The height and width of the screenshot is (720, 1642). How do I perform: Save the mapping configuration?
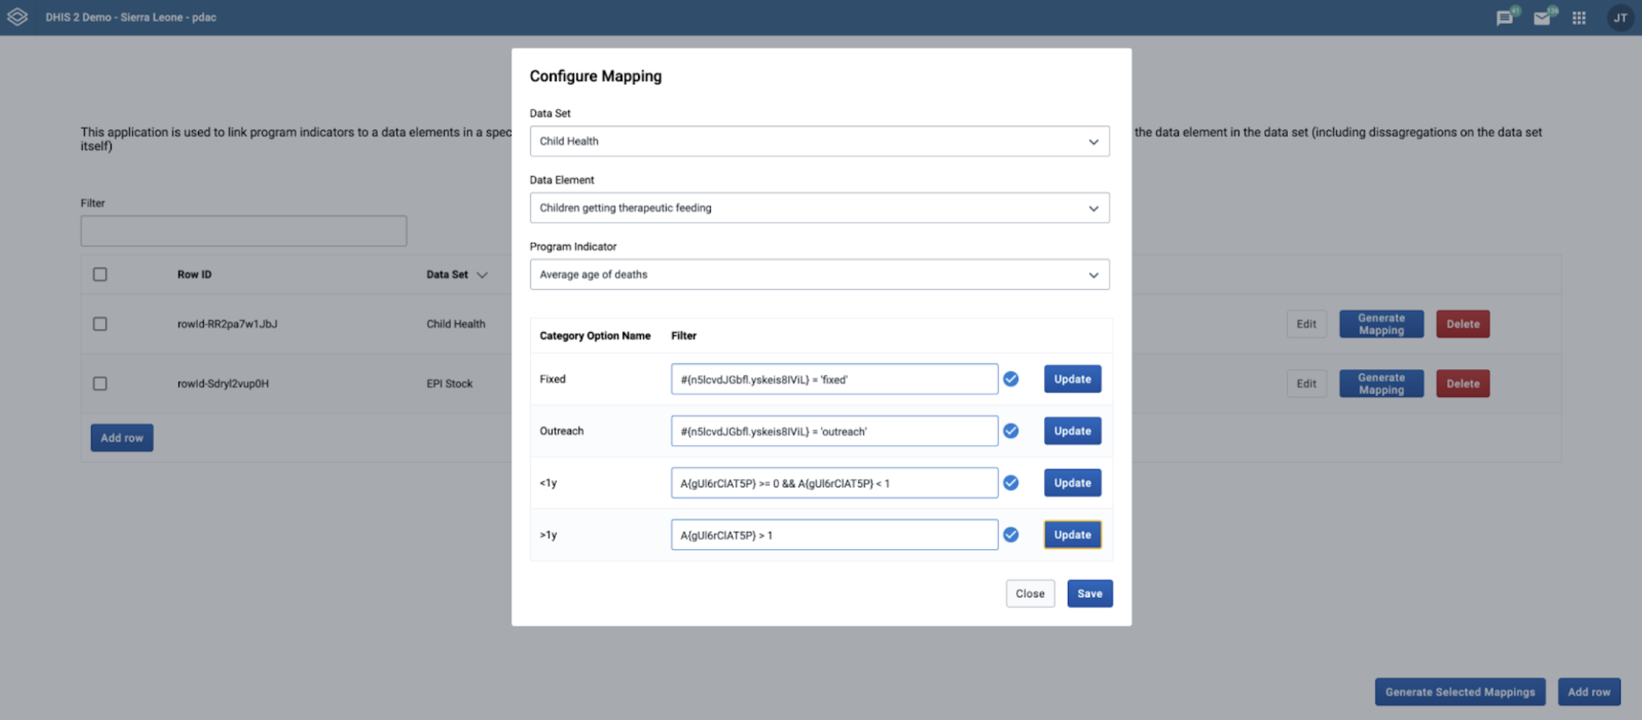pos(1089,593)
